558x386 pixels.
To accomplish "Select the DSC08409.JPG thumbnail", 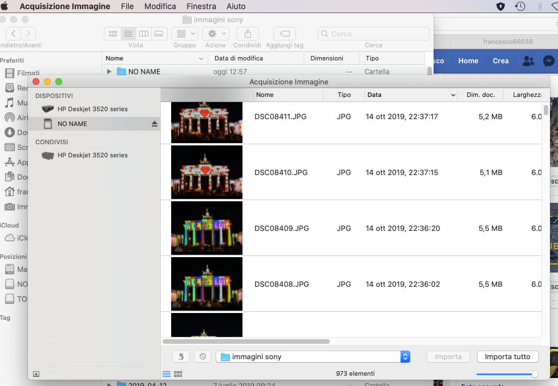I will tap(207, 228).
